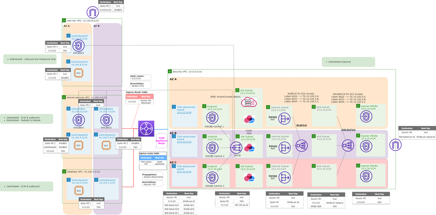Image resolution: width=436 pixels, height=215 pixels.
Task: Click the database VPC cloud icon
Action: click(64, 171)
